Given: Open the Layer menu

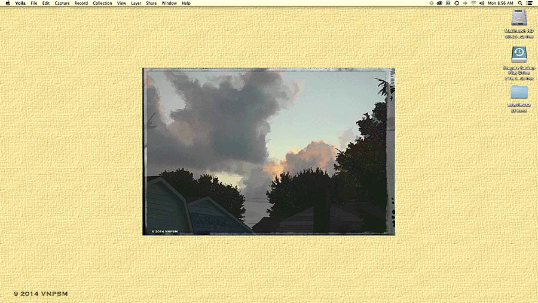Looking at the screenshot, I should (x=136, y=3).
